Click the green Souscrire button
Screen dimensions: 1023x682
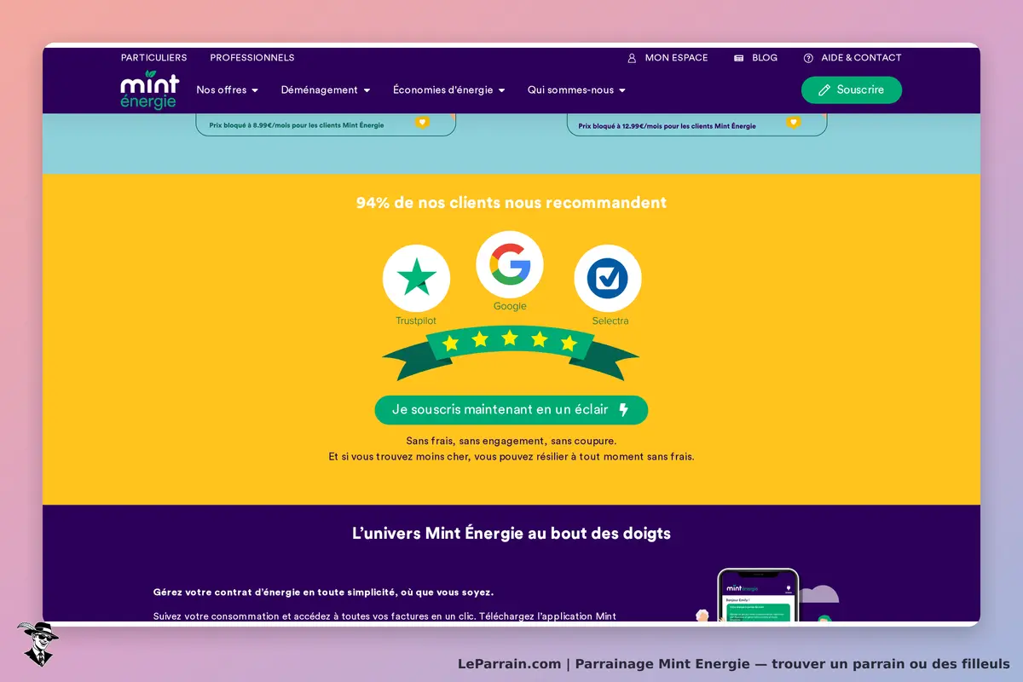(x=851, y=90)
